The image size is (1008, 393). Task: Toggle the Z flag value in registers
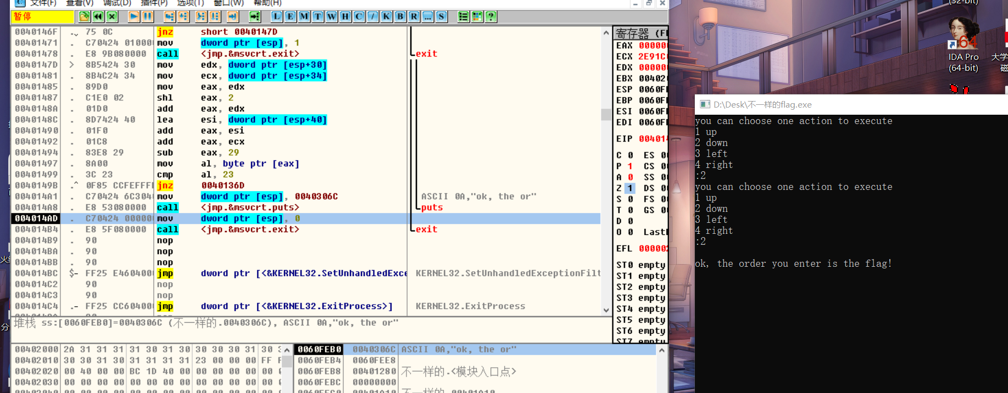tap(630, 188)
